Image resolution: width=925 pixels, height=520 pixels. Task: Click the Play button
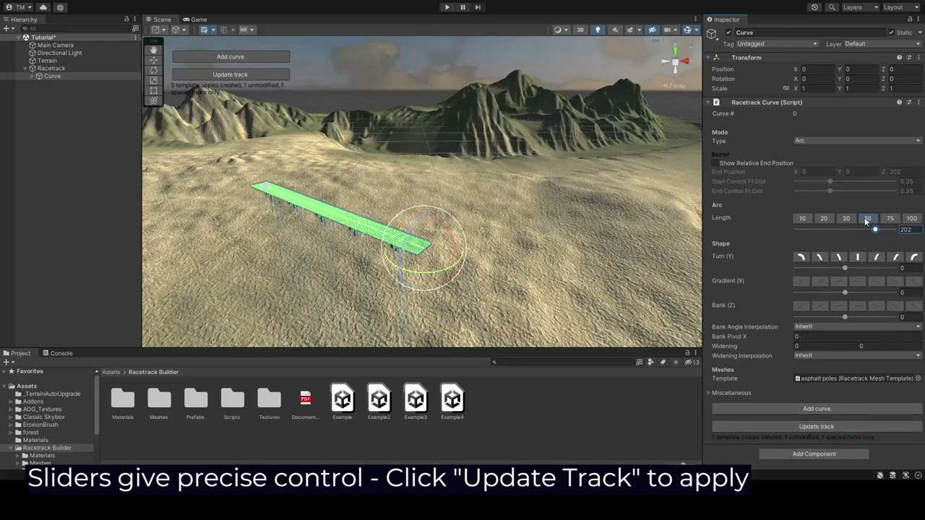[447, 7]
